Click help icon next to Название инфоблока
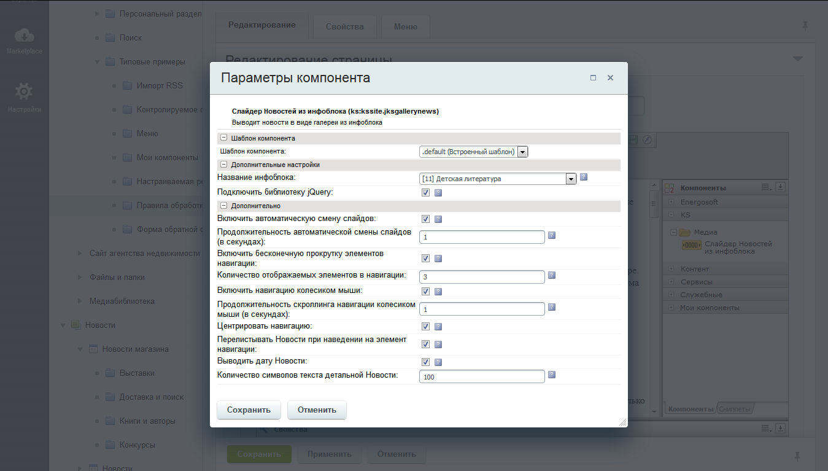Image resolution: width=828 pixels, height=471 pixels. click(584, 177)
